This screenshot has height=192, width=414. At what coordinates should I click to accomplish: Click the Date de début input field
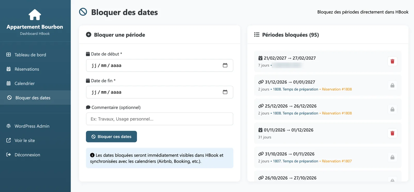[x=160, y=66]
